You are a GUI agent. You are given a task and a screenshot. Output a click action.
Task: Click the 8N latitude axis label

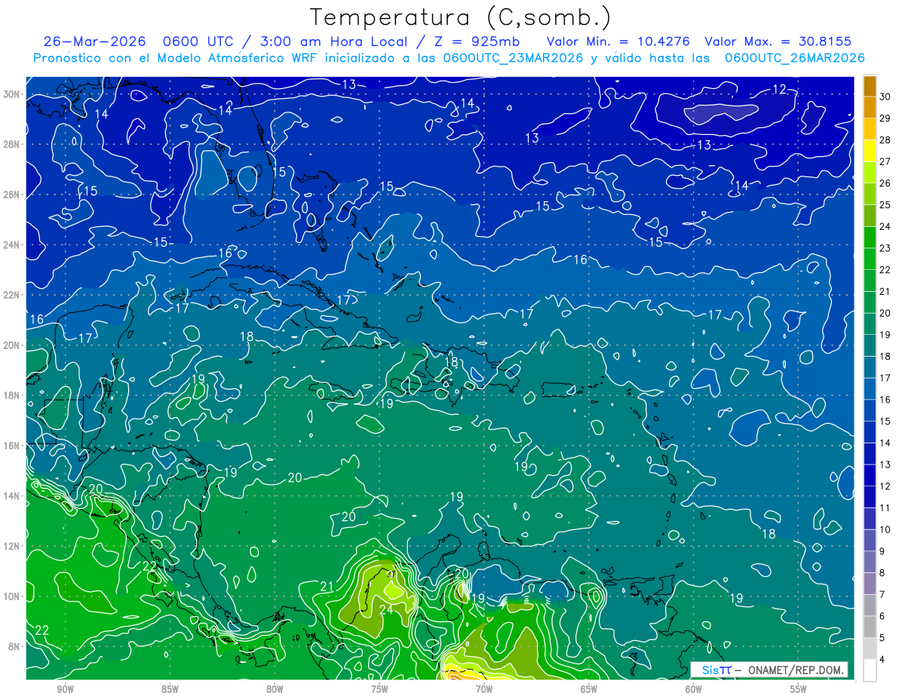[14, 646]
